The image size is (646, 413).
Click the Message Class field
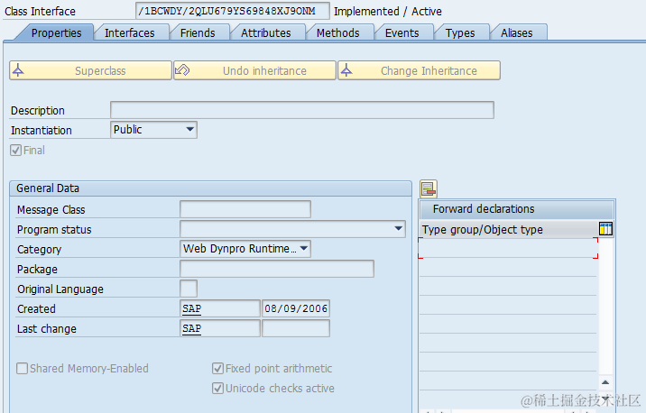(x=245, y=209)
